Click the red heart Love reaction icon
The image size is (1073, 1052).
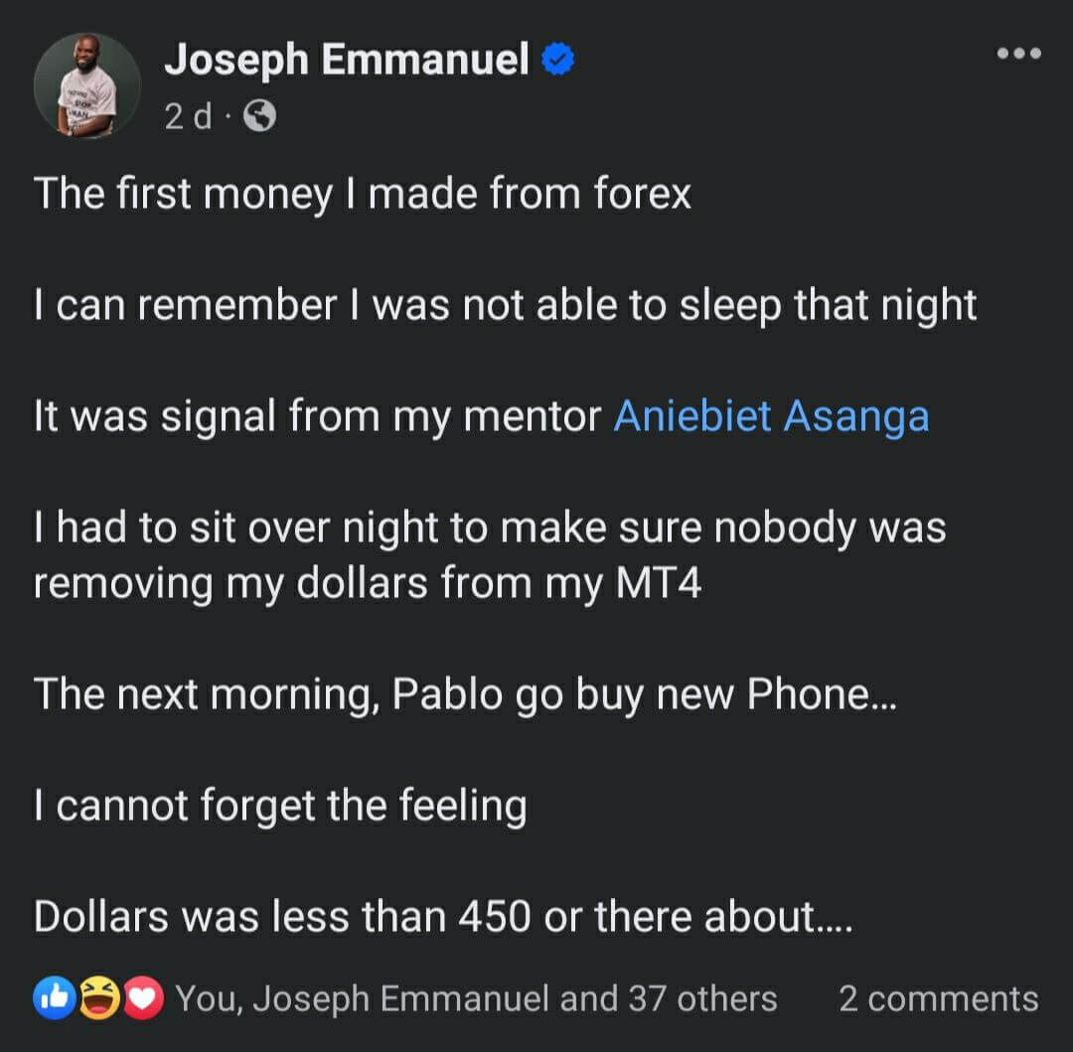(143, 998)
